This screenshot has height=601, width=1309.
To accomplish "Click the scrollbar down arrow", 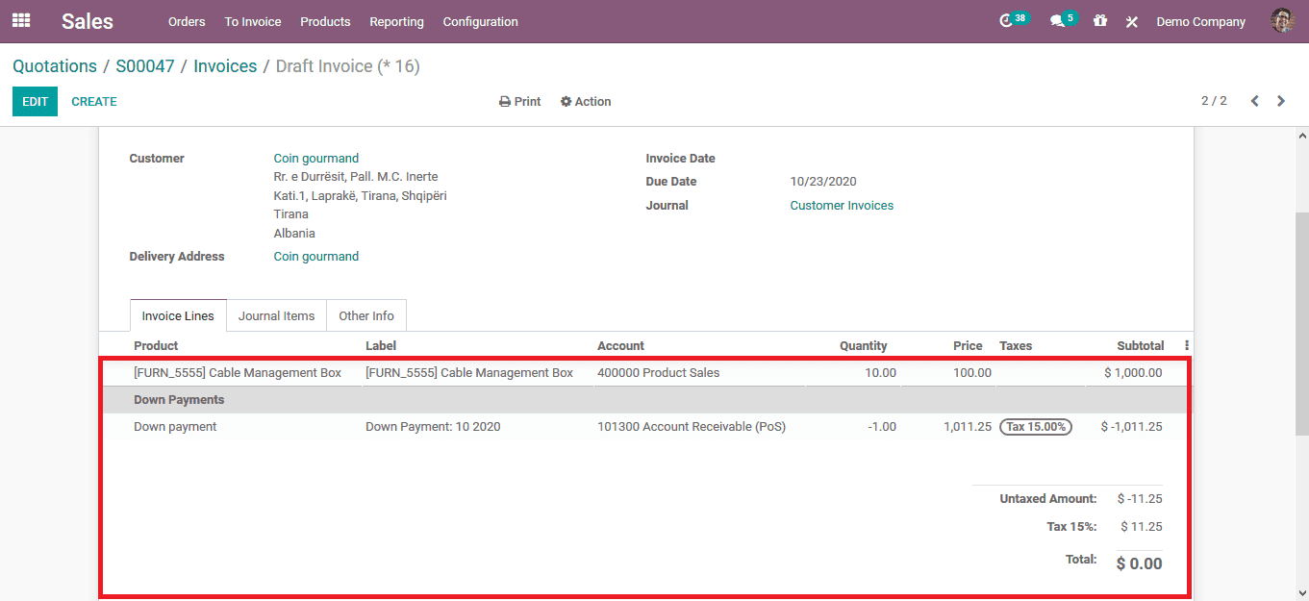I will pos(1301,592).
